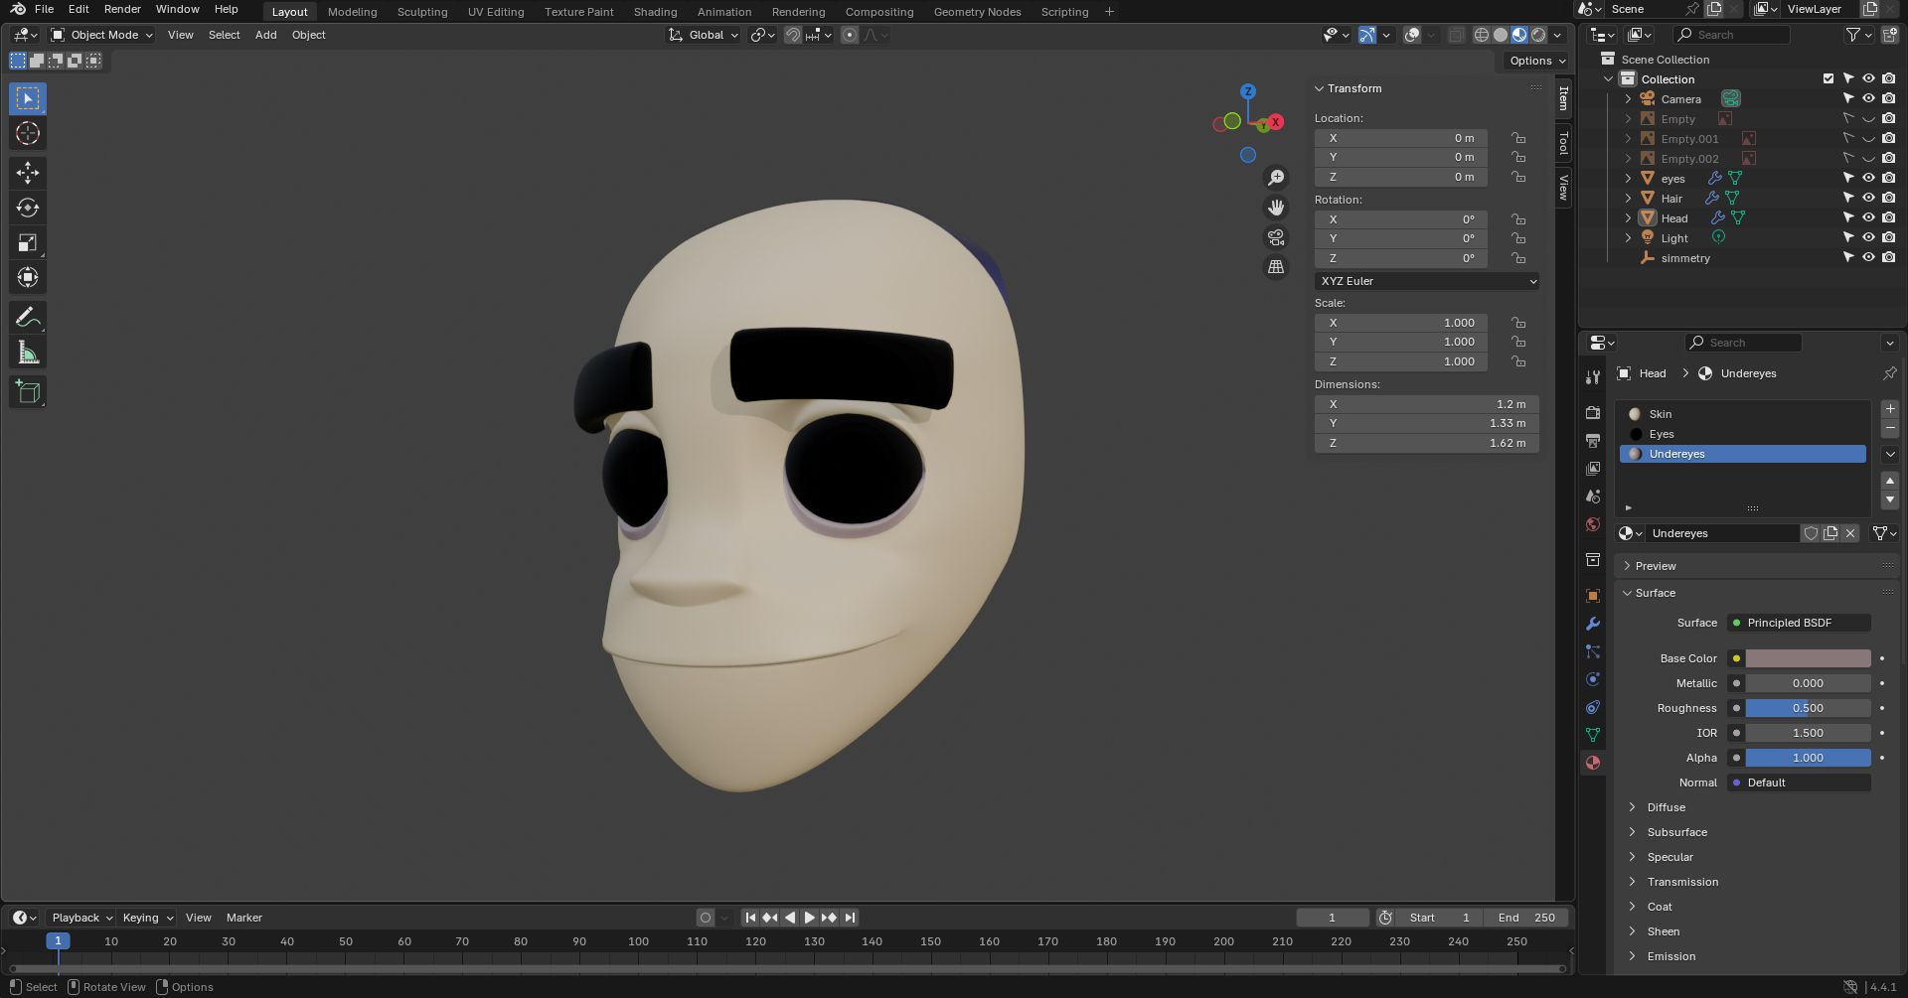Image resolution: width=1908 pixels, height=998 pixels.
Task: Toggle camera view in viewport
Action: pos(1276,237)
